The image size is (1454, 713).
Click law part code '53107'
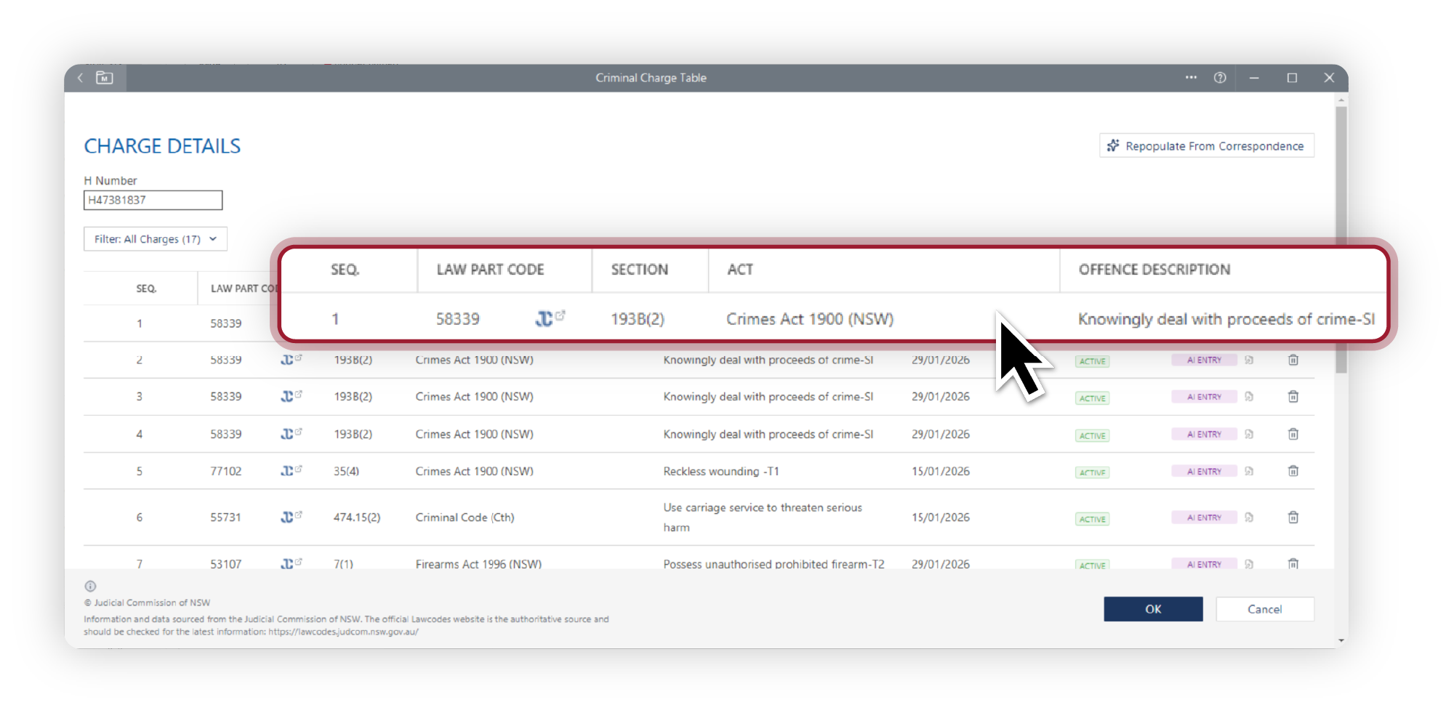pos(226,564)
